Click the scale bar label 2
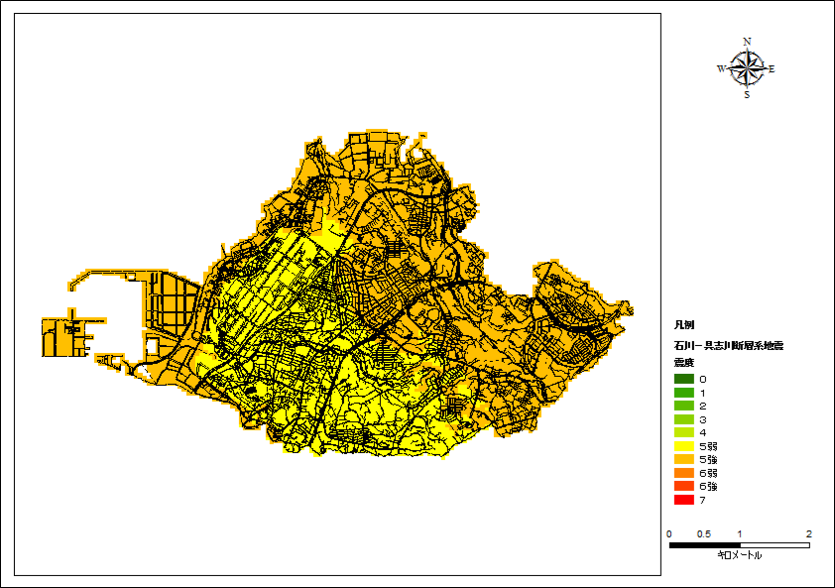Viewport: 835px width, 588px height. click(x=809, y=533)
